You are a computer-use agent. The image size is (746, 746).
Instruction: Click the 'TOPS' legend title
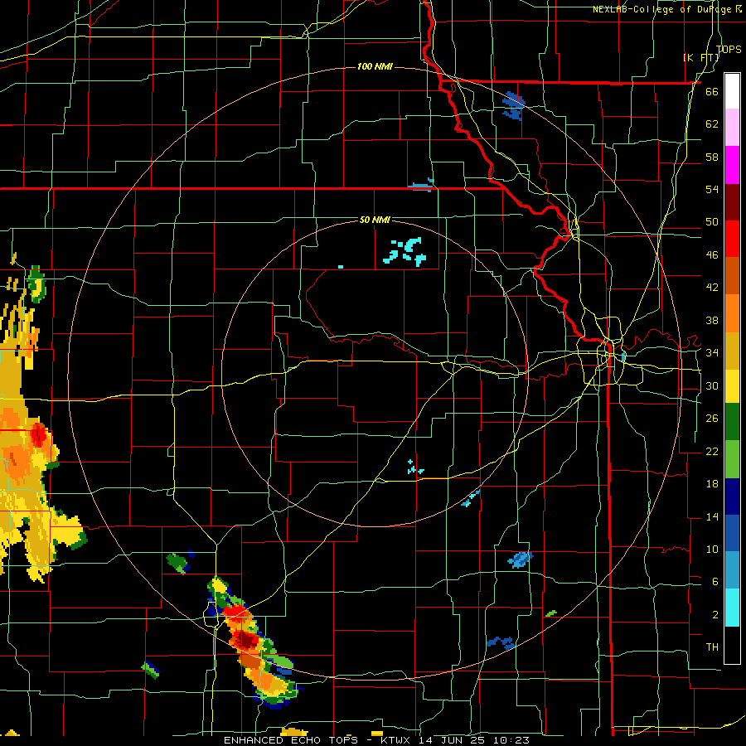[x=729, y=49]
